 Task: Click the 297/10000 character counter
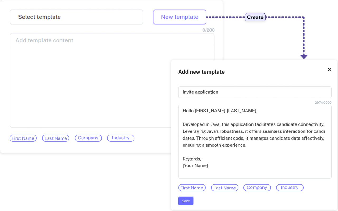[x=323, y=103]
